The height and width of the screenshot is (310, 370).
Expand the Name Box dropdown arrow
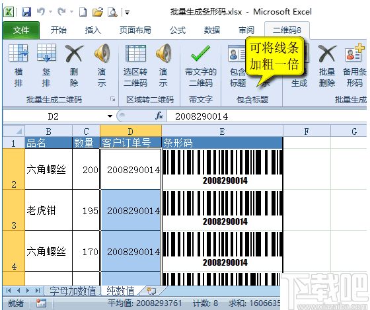pyautogui.click(x=110, y=116)
